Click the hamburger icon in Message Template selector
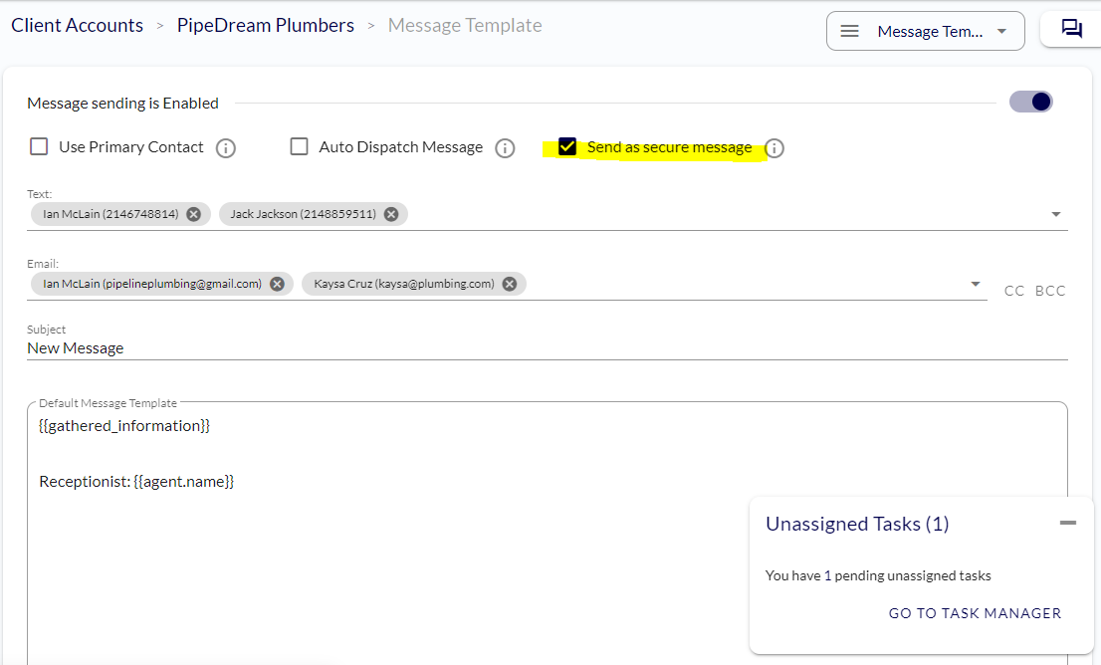This screenshot has height=665, width=1101. [x=850, y=30]
